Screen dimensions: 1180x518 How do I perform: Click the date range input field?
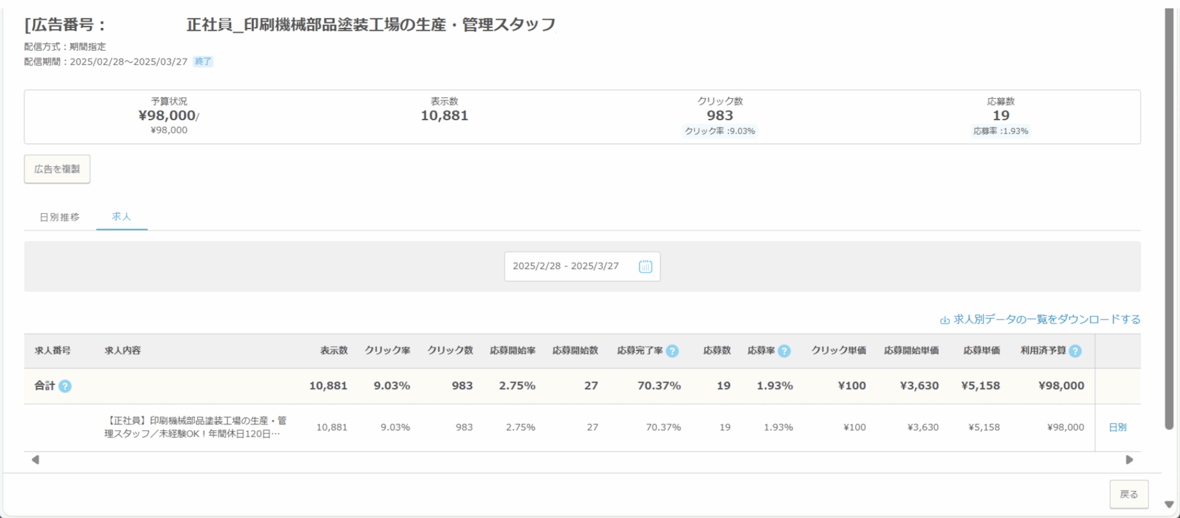(566, 266)
